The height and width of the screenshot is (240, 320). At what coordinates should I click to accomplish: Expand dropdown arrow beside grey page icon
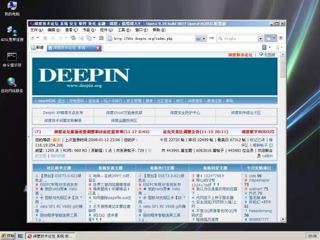pyautogui.click(x=282, y=47)
